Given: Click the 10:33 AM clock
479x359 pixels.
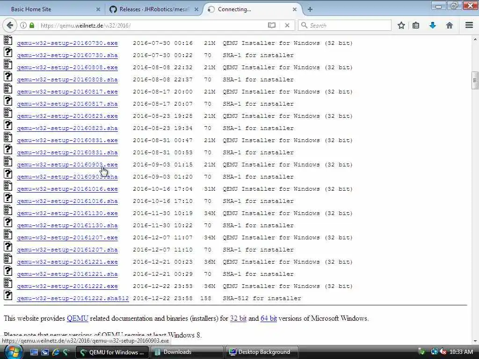Looking at the screenshot, I should 461,352.
